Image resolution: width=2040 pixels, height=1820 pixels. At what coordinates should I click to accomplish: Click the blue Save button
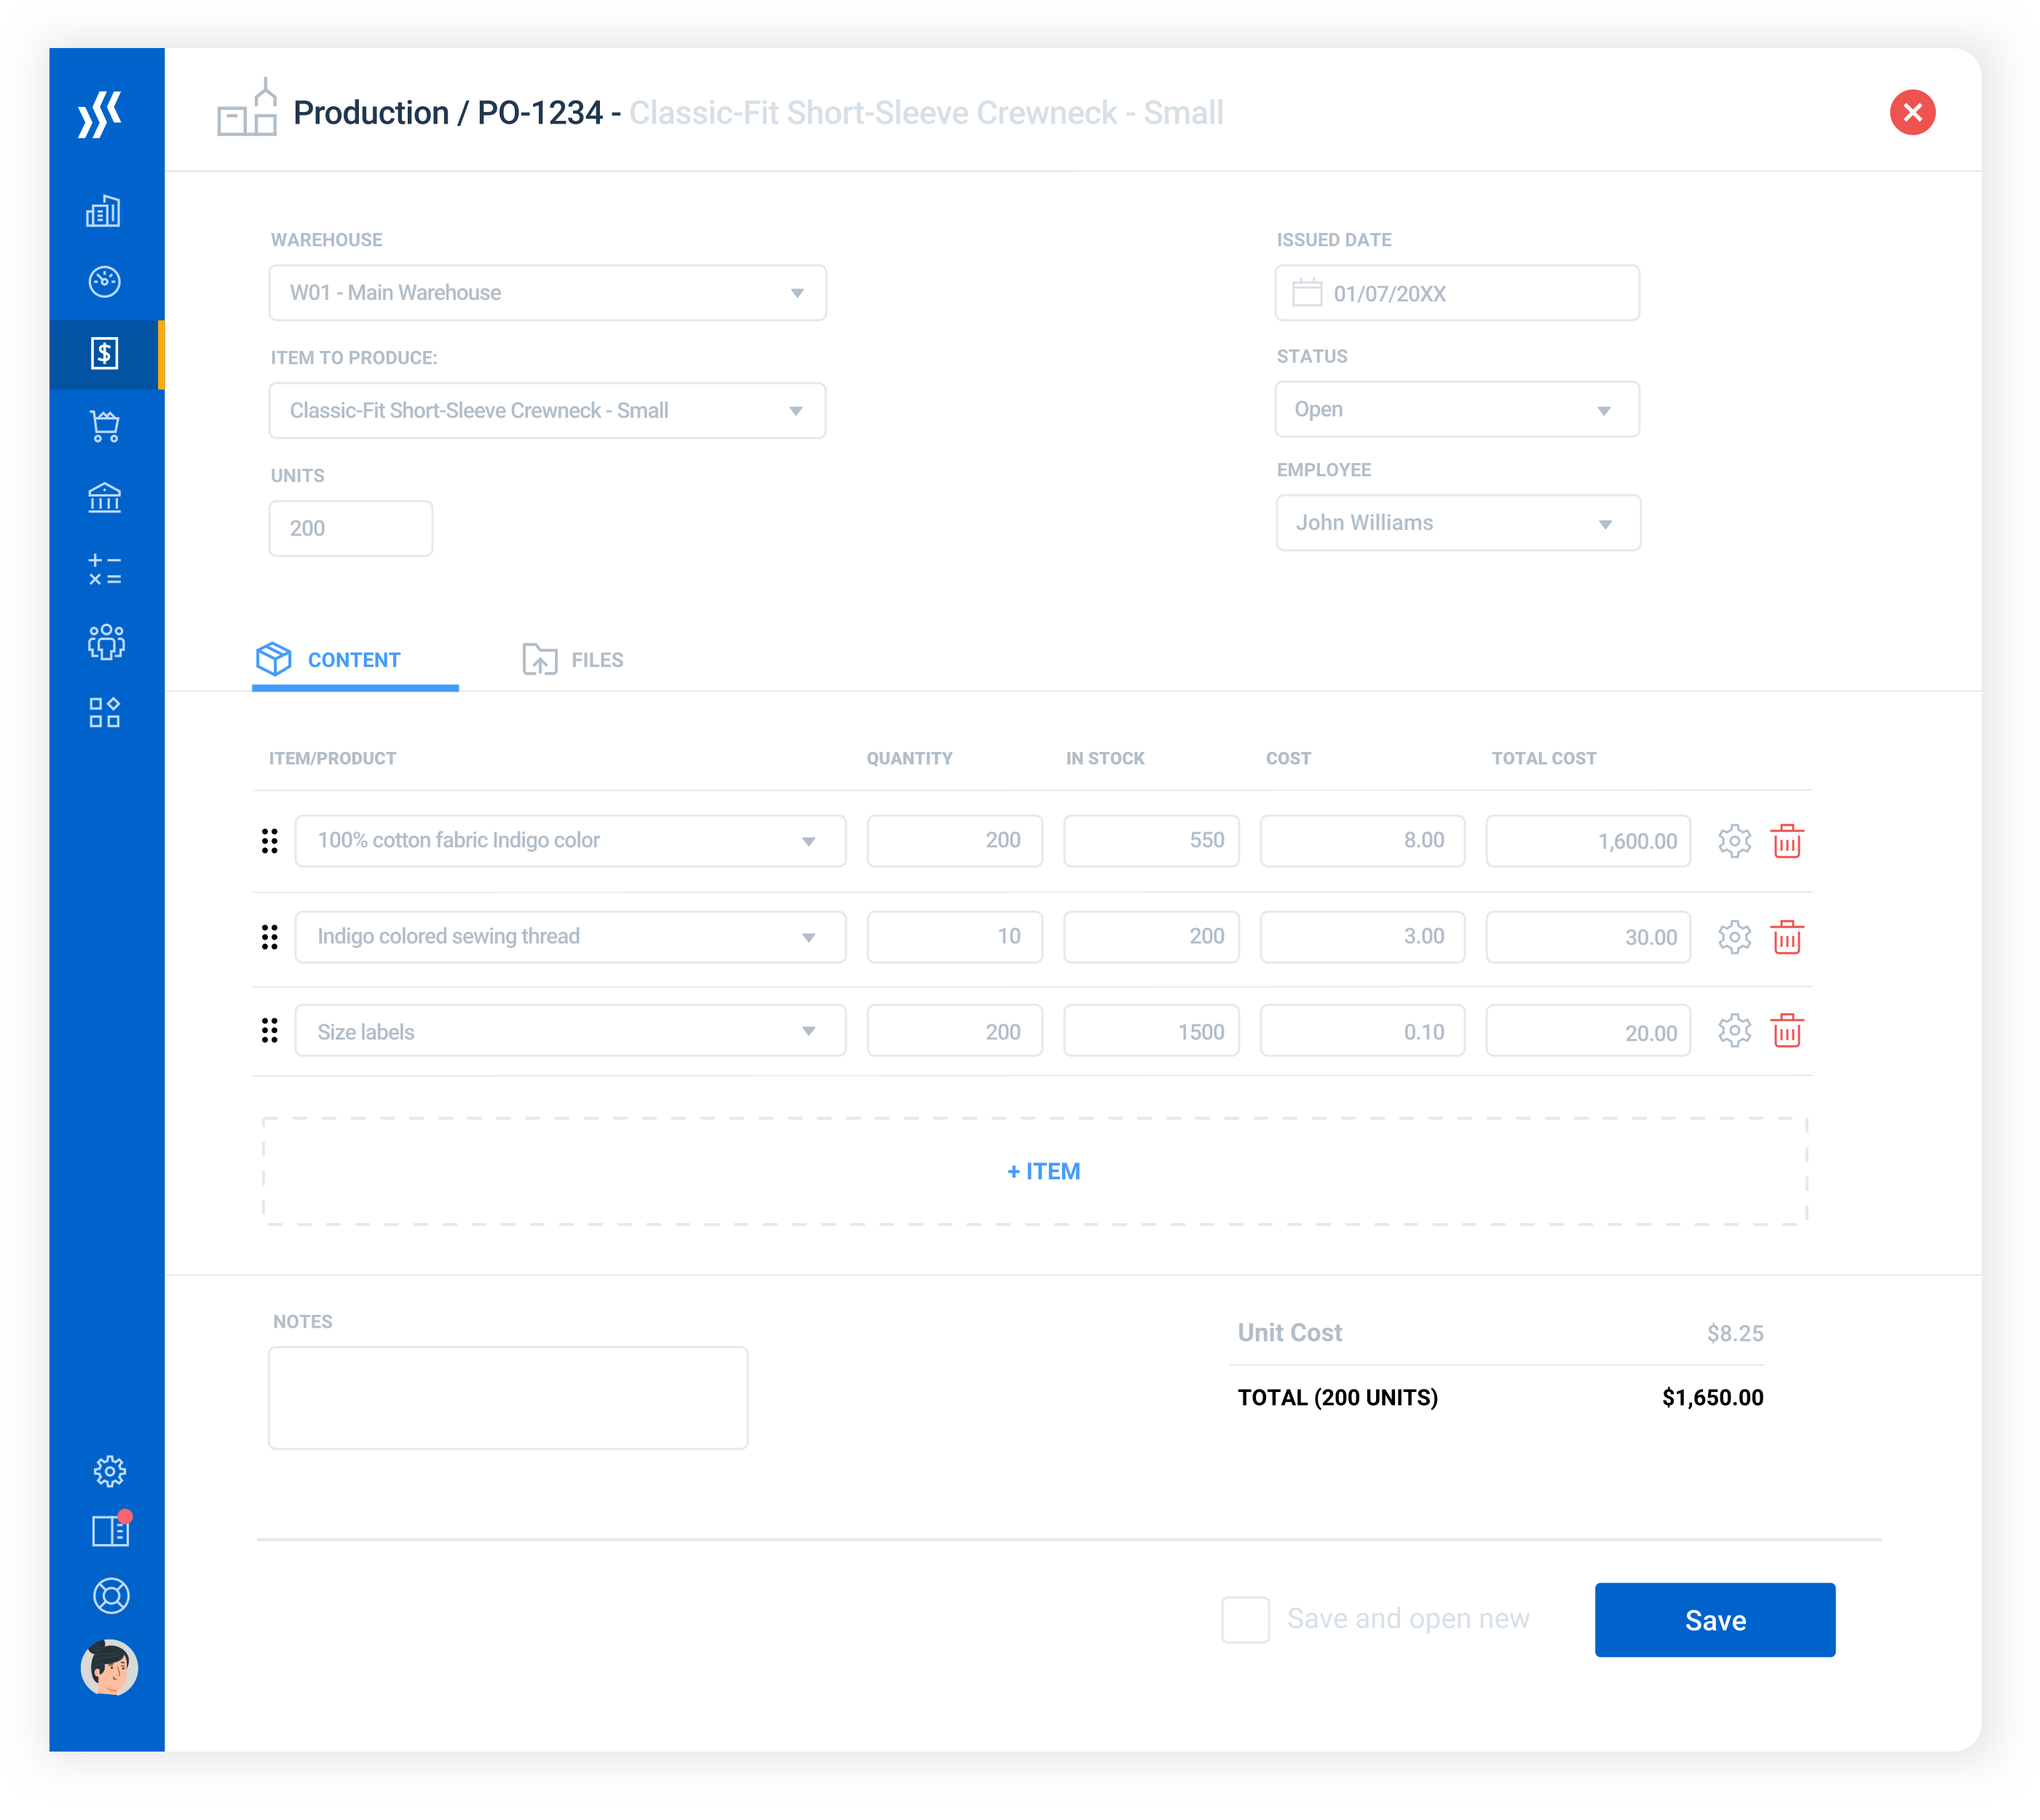pyautogui.click(x=1714, y=1620)
